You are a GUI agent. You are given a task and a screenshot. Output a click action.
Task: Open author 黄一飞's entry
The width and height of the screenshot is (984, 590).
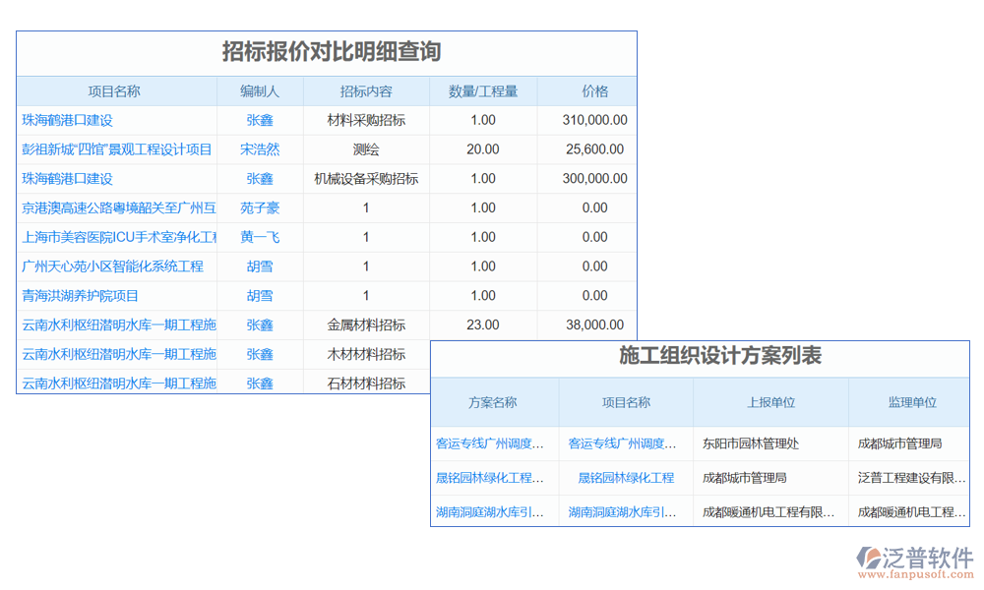260,237
